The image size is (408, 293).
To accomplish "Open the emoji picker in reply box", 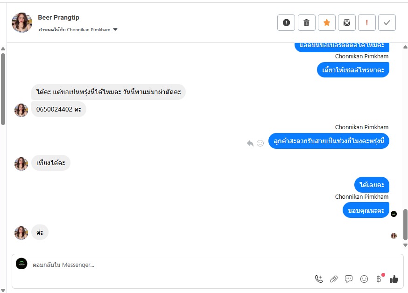I will (x=364, y=279).
